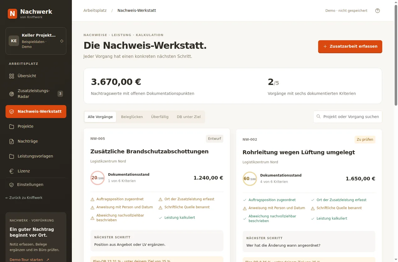398x262 pixels.
Task: Open Übersicht in the sidebar
Action: click(x=36, y=76)
